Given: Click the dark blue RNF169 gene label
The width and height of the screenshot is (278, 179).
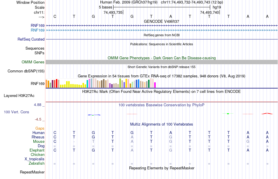Looking at the screenshot, I should click(37, 26).
